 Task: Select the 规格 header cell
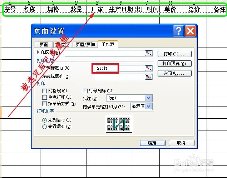(53, 9)
